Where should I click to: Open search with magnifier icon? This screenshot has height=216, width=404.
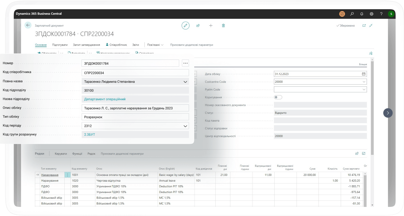(x=352, y=14)
